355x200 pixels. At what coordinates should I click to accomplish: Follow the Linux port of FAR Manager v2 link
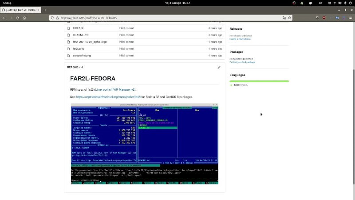click(x=115, y=90)
